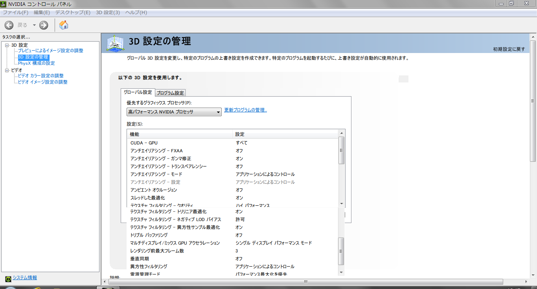
Task: Click 初期設定に戻す to restore defaults
Action: tap(509, 49)
